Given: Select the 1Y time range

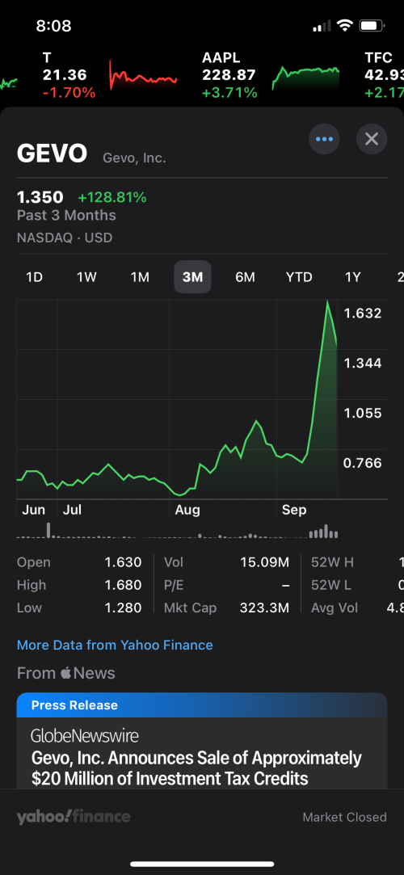Looking at the screenshot, I should point(352,277).
